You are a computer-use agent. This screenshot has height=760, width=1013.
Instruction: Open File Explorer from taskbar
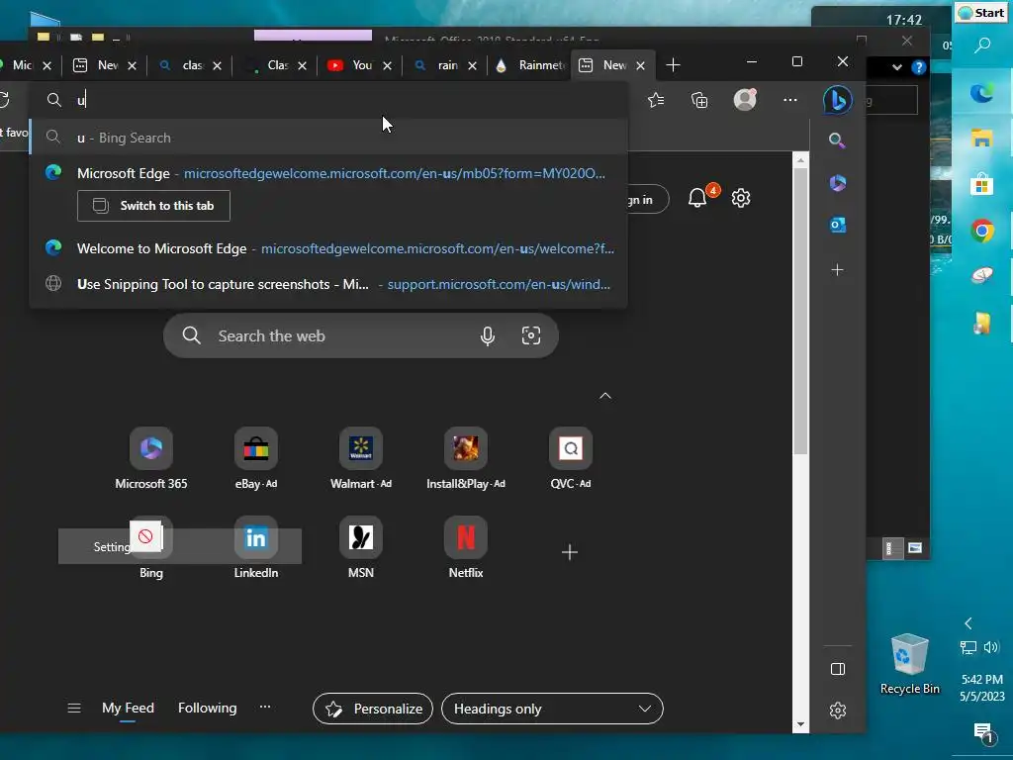982,138
